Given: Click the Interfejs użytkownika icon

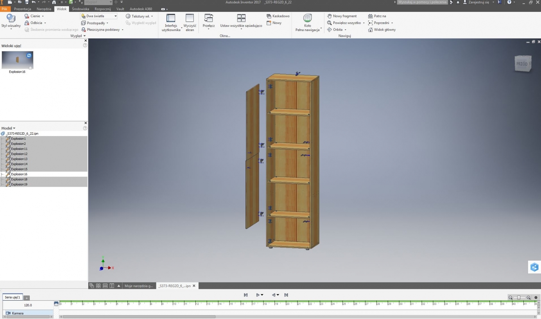Looking at the screenshot, I should 171,18.
